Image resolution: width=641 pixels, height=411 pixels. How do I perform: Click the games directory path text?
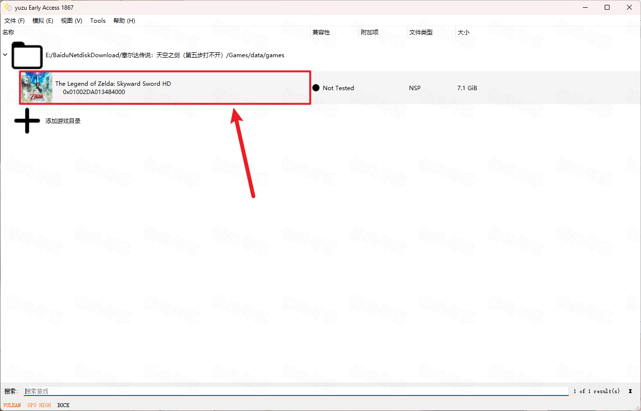tap(165, 55)
